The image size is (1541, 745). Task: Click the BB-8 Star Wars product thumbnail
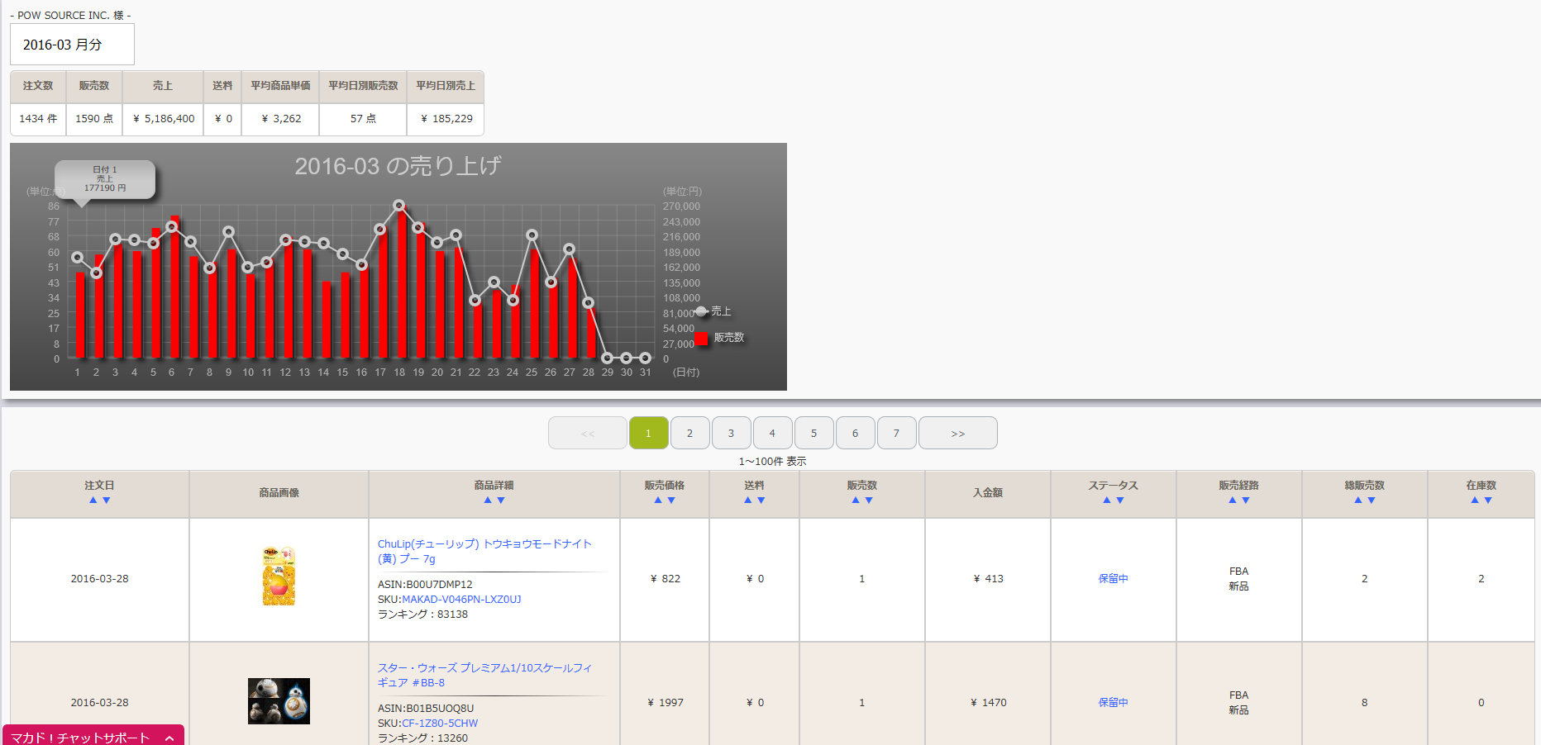point(279,701)
